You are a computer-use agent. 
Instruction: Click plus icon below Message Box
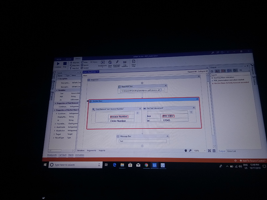click(x=142, y=146)
